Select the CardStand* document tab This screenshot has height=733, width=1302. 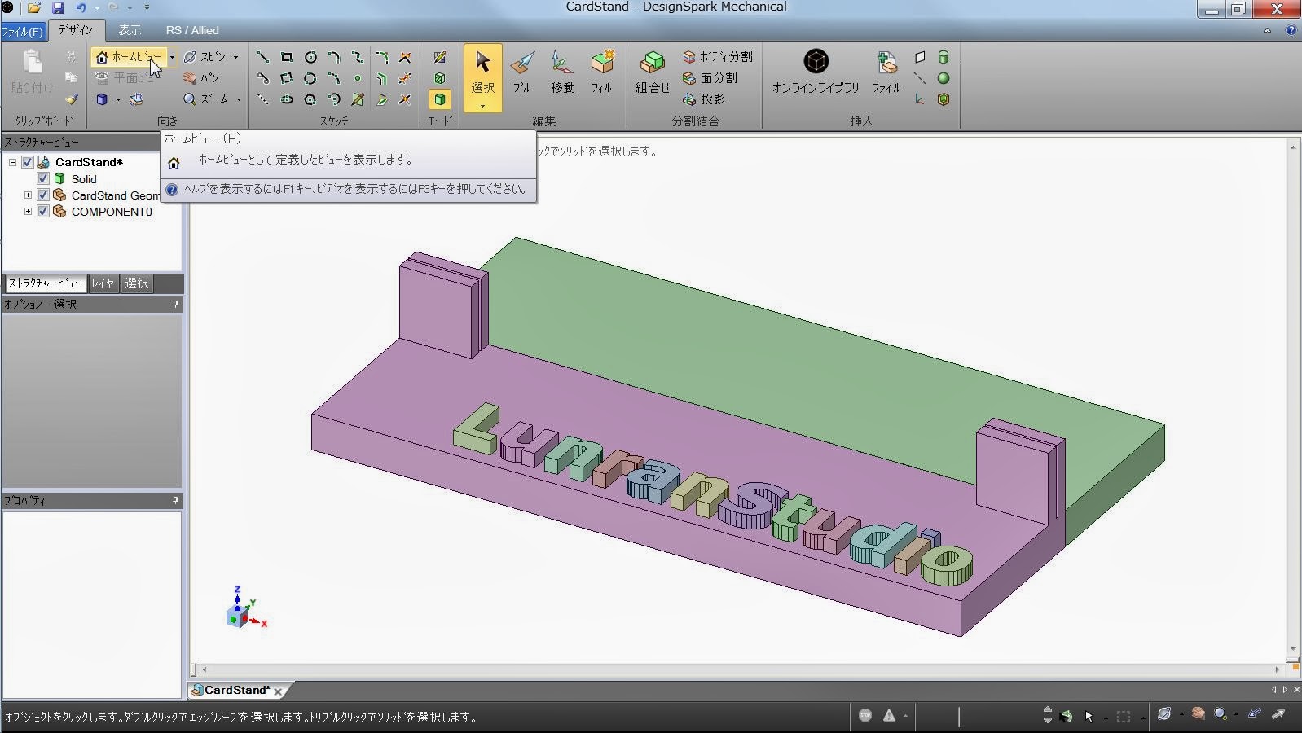coord(237,690)
